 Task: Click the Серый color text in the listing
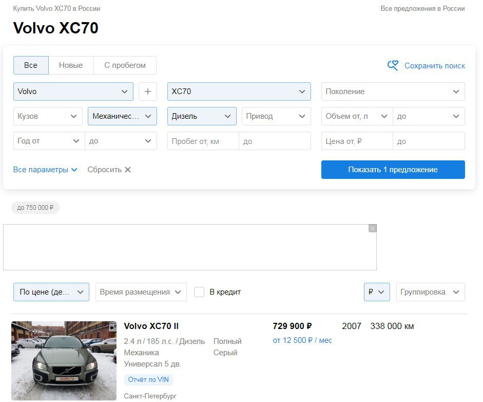point(225,353)
